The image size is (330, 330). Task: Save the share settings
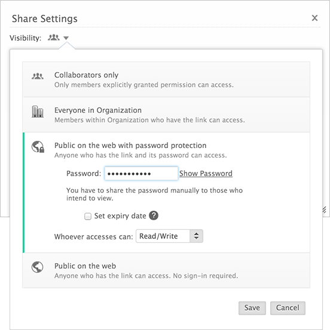(x=252, y=308)
